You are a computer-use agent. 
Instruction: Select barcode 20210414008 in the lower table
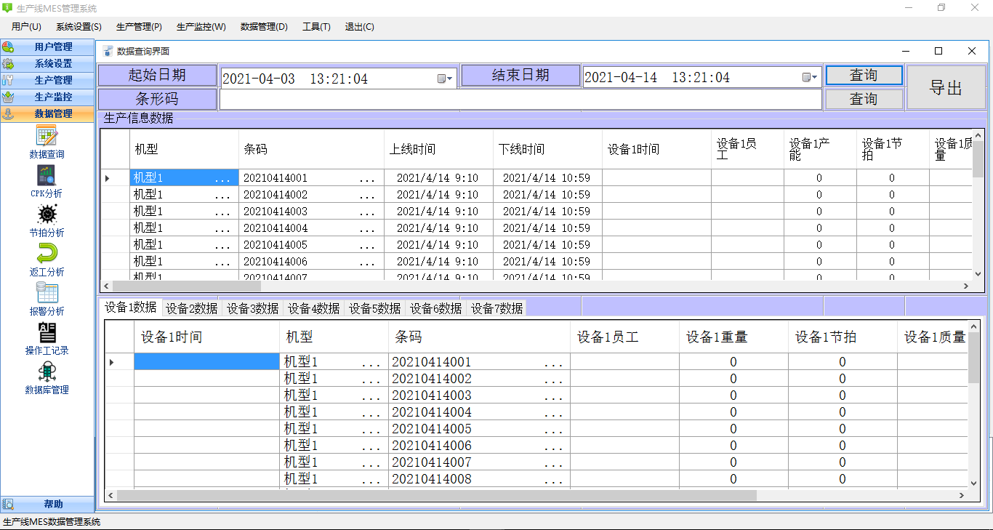pyautogui.click(x=479, y=479)
